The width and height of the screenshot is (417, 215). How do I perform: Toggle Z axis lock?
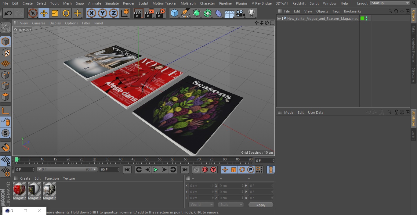tap(114, 13)
